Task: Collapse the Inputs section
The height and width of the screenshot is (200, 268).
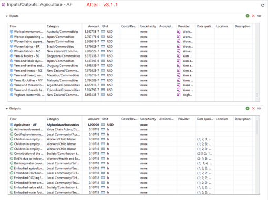Action: click(7, 16)
